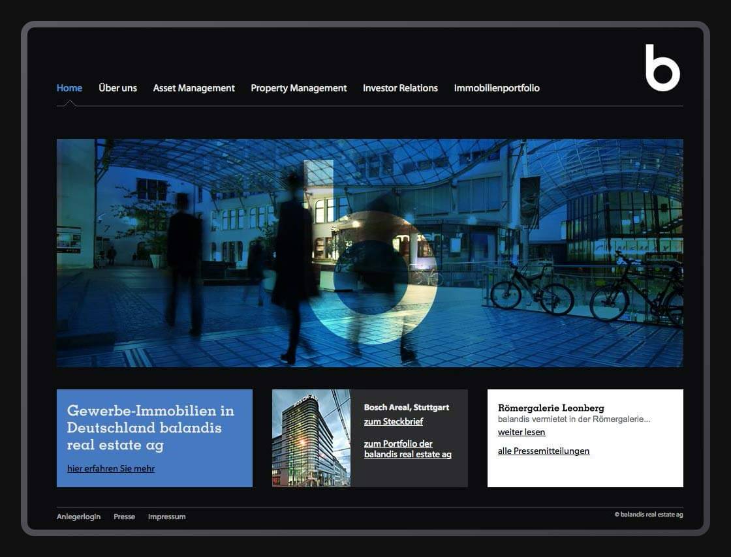Image resolution: width=731 pixels, height=557 pixels.
Task: Click the large courtyard hero image
Action: point(369,252)
